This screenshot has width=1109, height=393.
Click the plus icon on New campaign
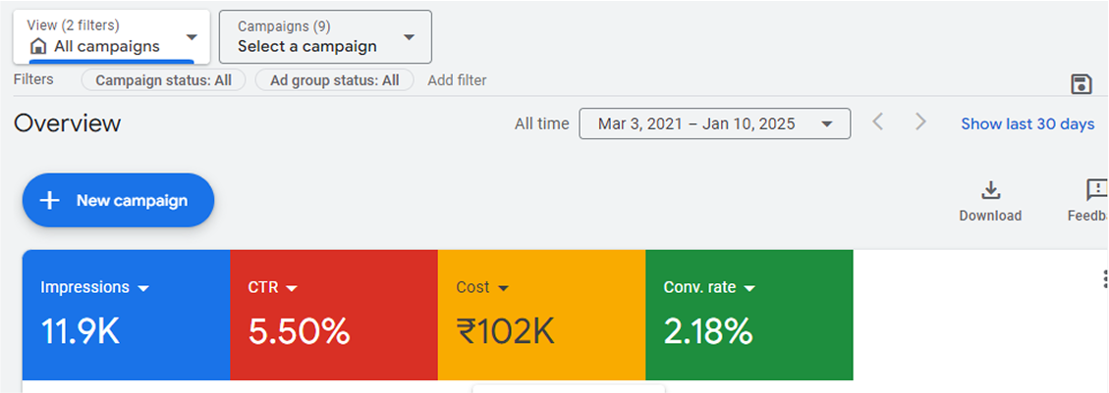[x=50, y=200]
